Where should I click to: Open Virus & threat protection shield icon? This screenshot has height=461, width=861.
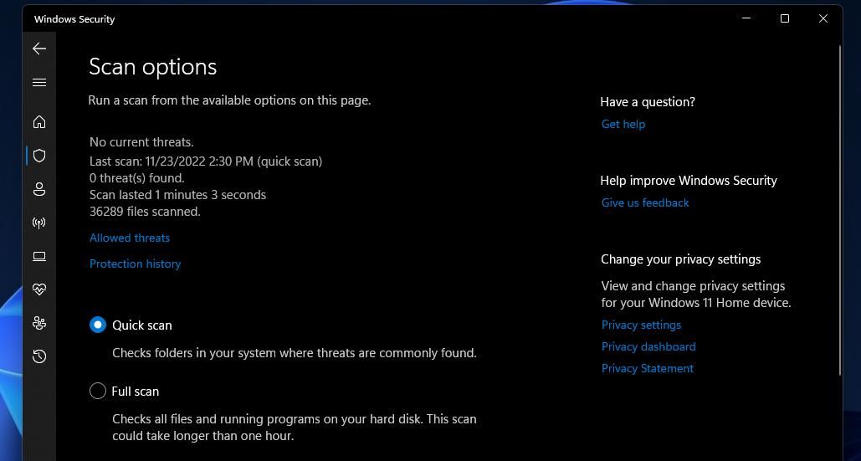(x=39, y=156)
